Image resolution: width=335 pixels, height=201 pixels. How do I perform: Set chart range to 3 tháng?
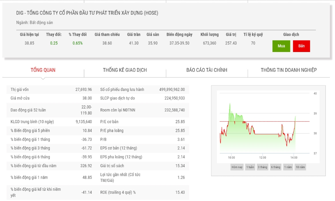click(x=262, y=167)
